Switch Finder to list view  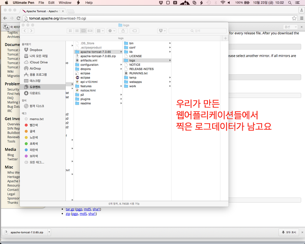coord(77,31)
